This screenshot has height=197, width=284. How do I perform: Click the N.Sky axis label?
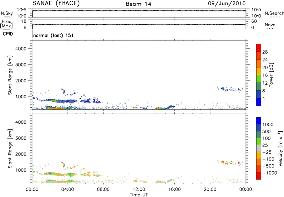point(7,13)
